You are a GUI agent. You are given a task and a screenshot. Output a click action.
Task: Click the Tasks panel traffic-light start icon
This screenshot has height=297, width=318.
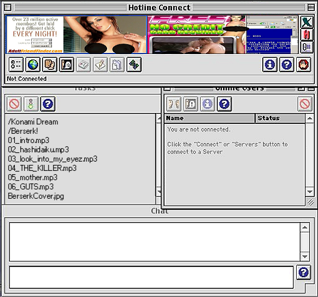pos(31,104)
